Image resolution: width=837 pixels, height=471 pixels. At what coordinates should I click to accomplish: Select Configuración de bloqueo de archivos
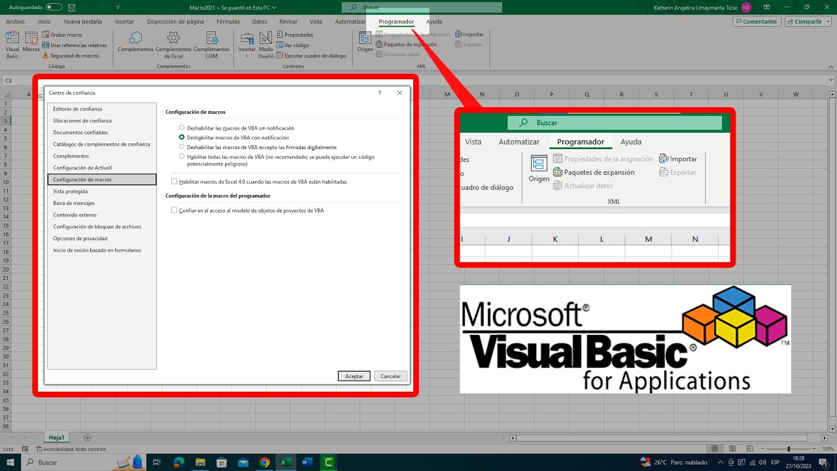pyautogui.click(x=102, y=226)
